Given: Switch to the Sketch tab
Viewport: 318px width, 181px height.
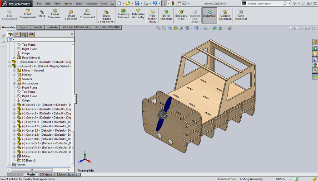Looking at the screenshot, I should point(38,27).
